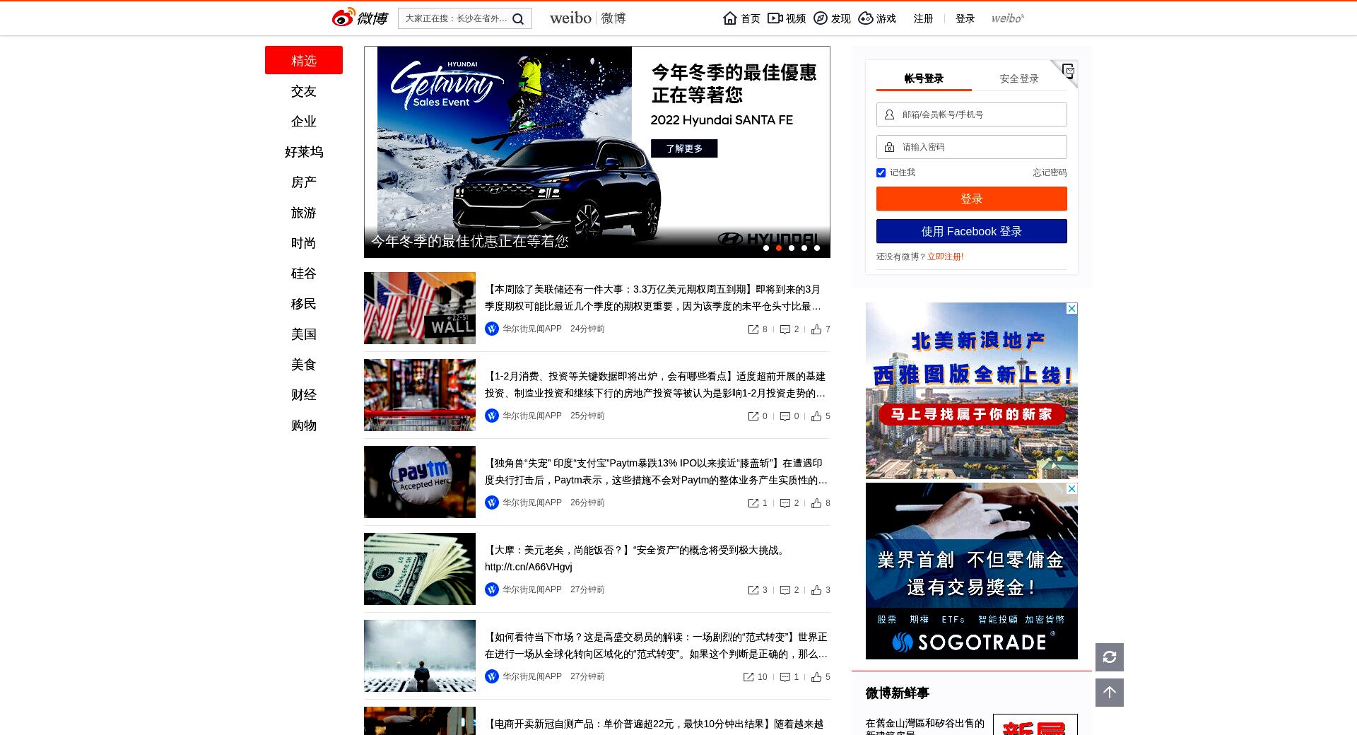The width and height of the screenshot is (1357, 735).
Task: Open the 高盛交易员 post headline text
Action: click(656, 645)
